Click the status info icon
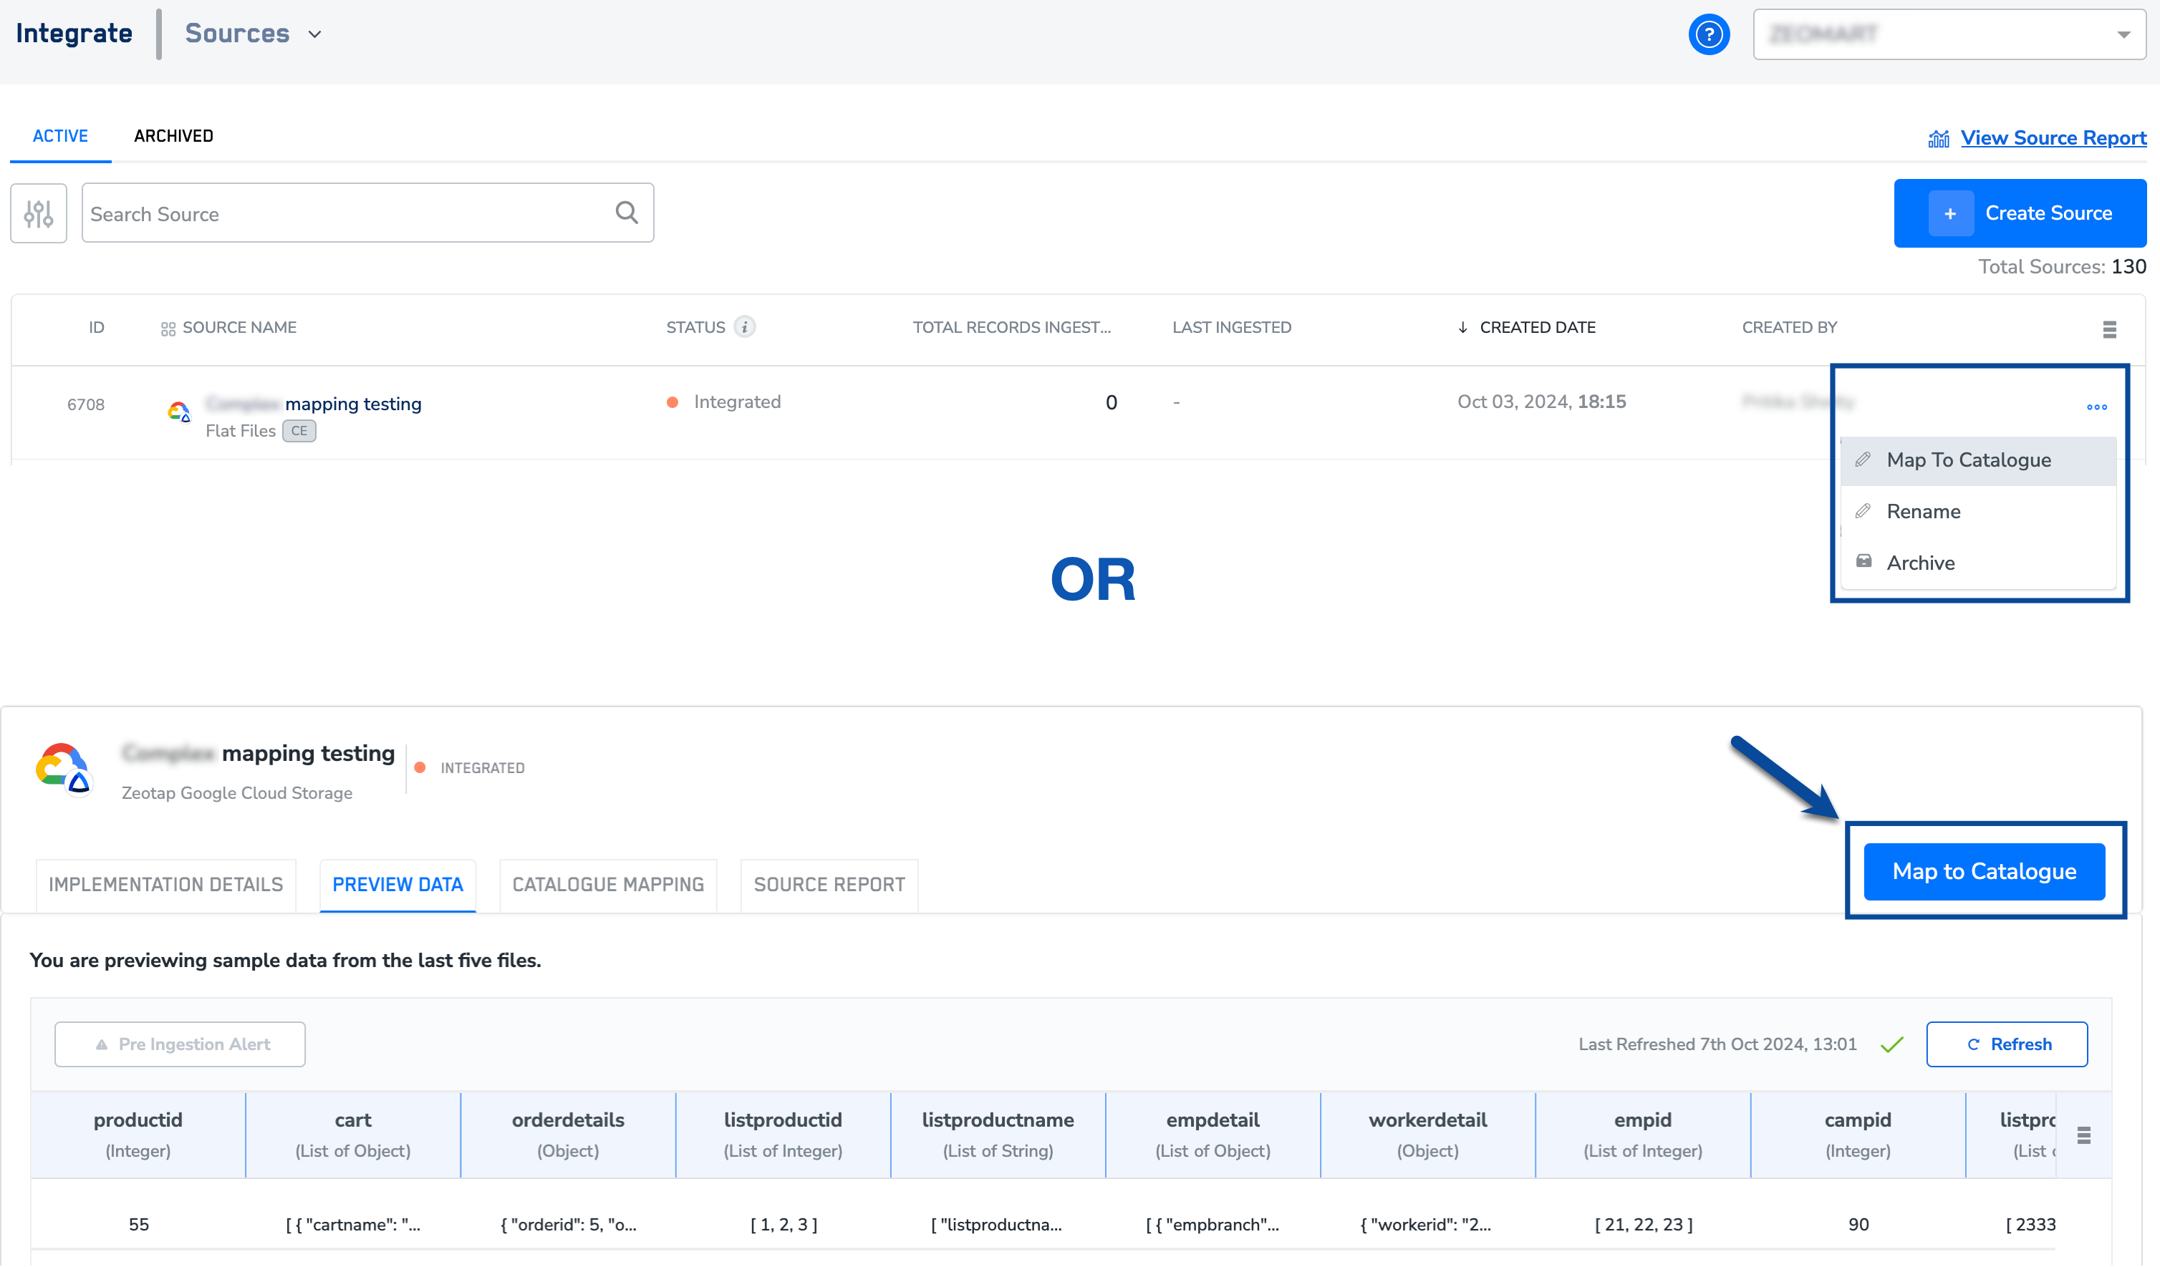This screenshot has height=1267, width=2160. (x=744, y=327)
